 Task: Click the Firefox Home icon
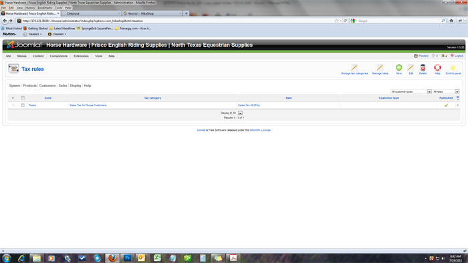click(x=451, y=21)
